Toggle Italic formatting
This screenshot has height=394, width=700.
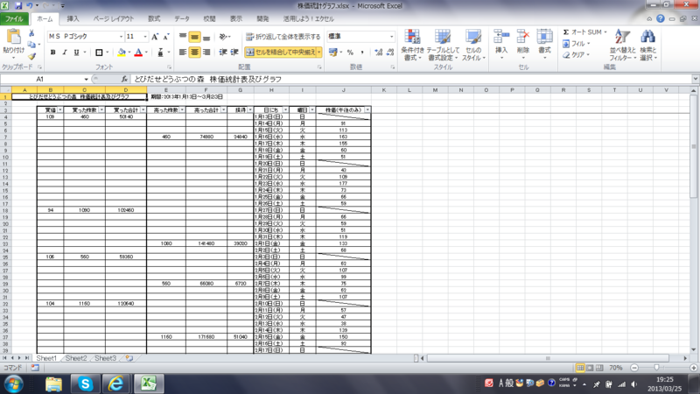coord(64,53)
